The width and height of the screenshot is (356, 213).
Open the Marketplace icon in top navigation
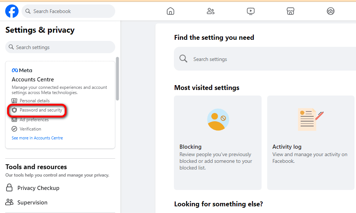[x=290, y=11]
